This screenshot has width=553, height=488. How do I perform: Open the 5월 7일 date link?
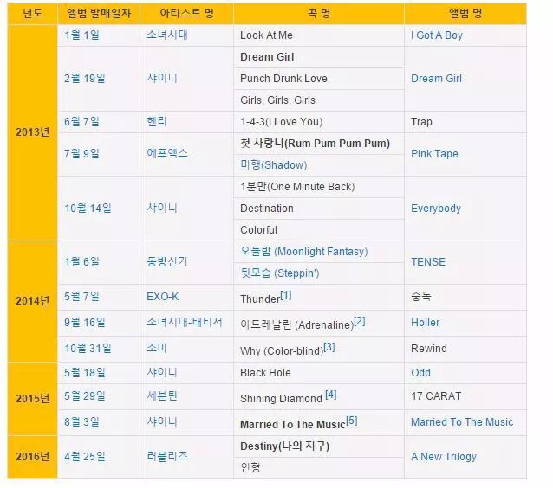(81, 297)
